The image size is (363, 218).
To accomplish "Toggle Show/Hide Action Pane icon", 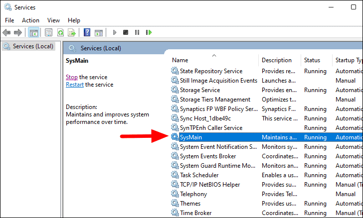I will tap(99, 32).
